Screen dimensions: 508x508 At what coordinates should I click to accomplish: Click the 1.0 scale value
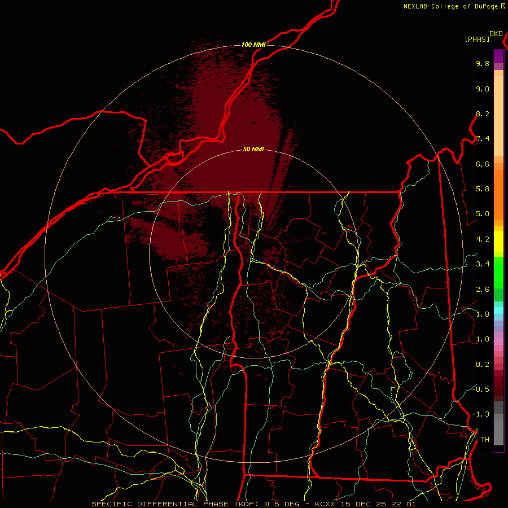pyautogui.click(x=483, y=339)
